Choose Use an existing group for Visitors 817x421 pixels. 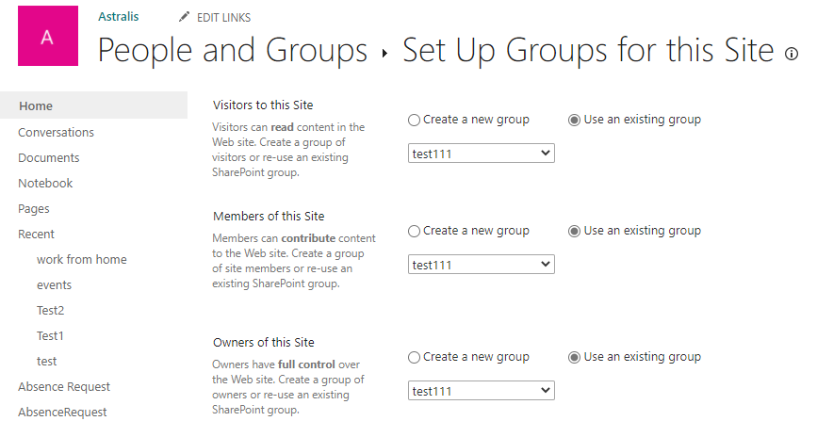pos(574,121)
